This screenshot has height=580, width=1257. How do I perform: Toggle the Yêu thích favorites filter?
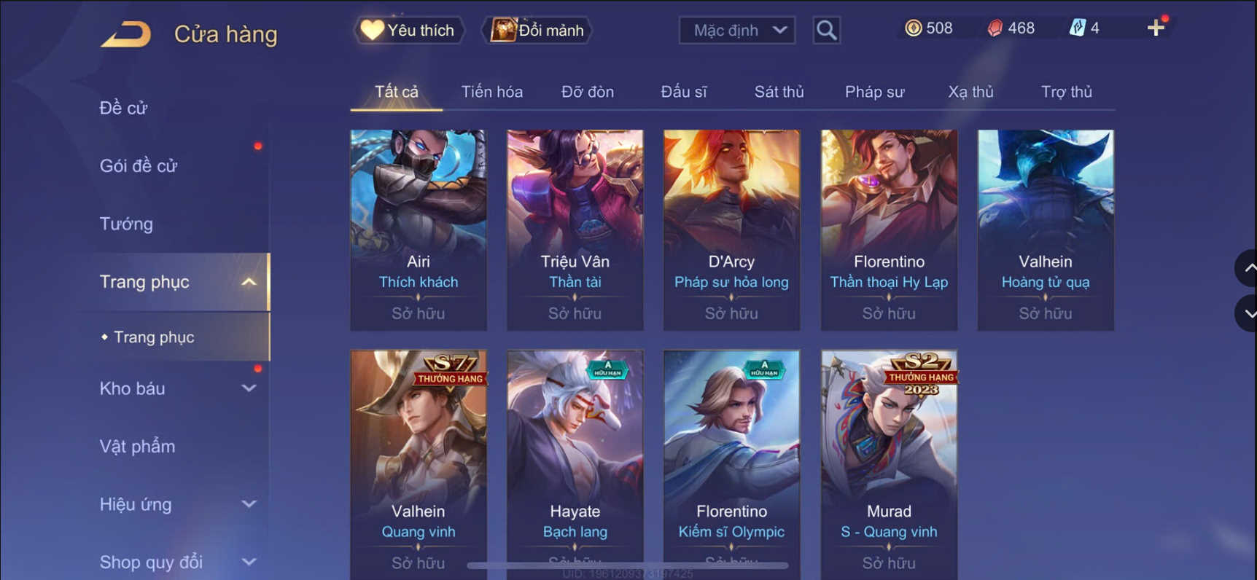click(x=409, y=31)
